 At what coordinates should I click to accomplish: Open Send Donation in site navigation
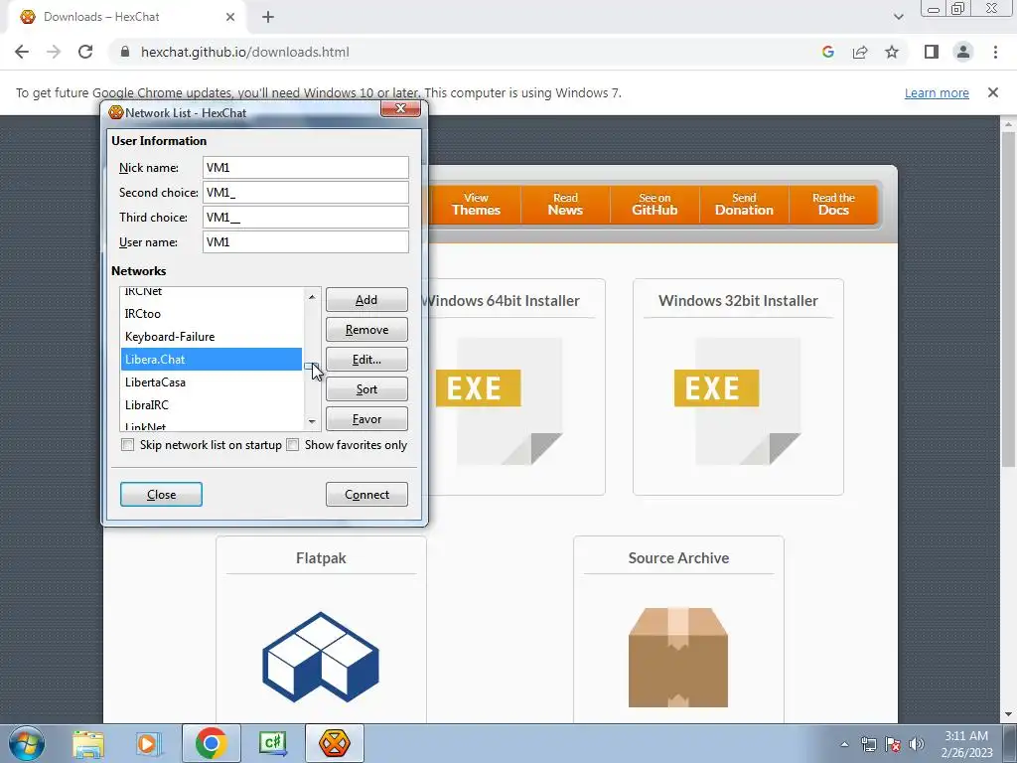coord(744,205)
